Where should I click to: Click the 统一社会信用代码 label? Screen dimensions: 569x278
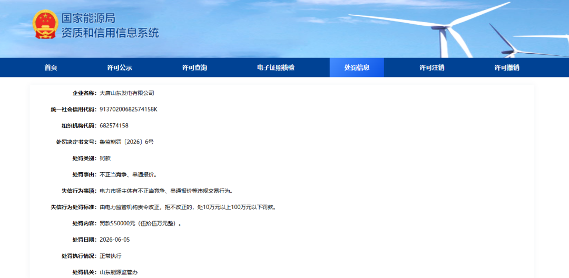(74, 110)
